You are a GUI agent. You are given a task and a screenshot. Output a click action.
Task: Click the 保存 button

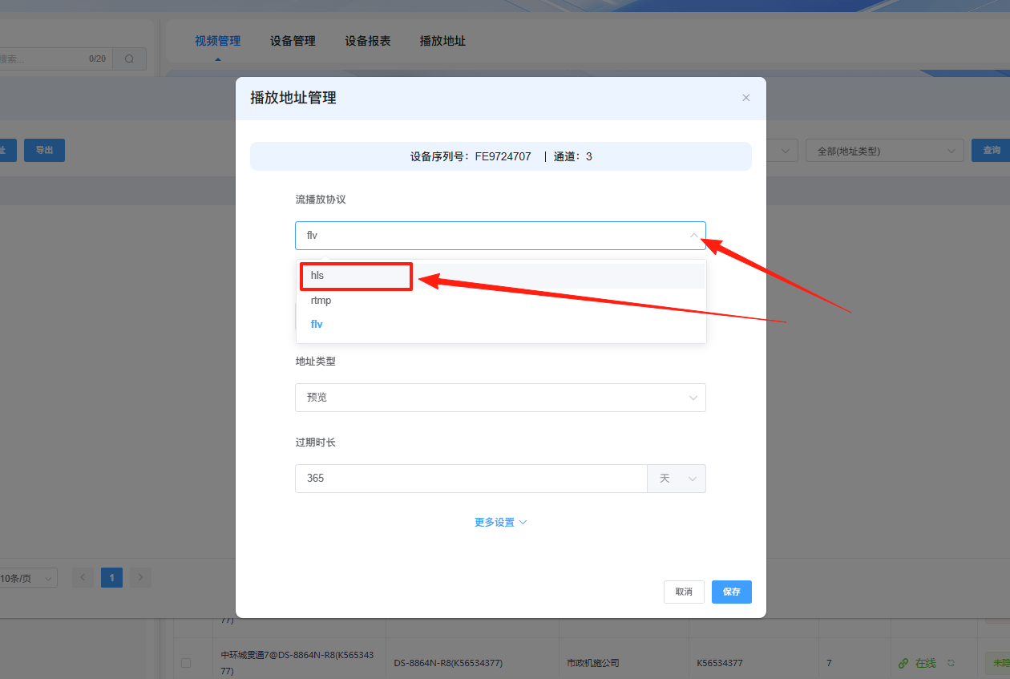pos(731,592)
